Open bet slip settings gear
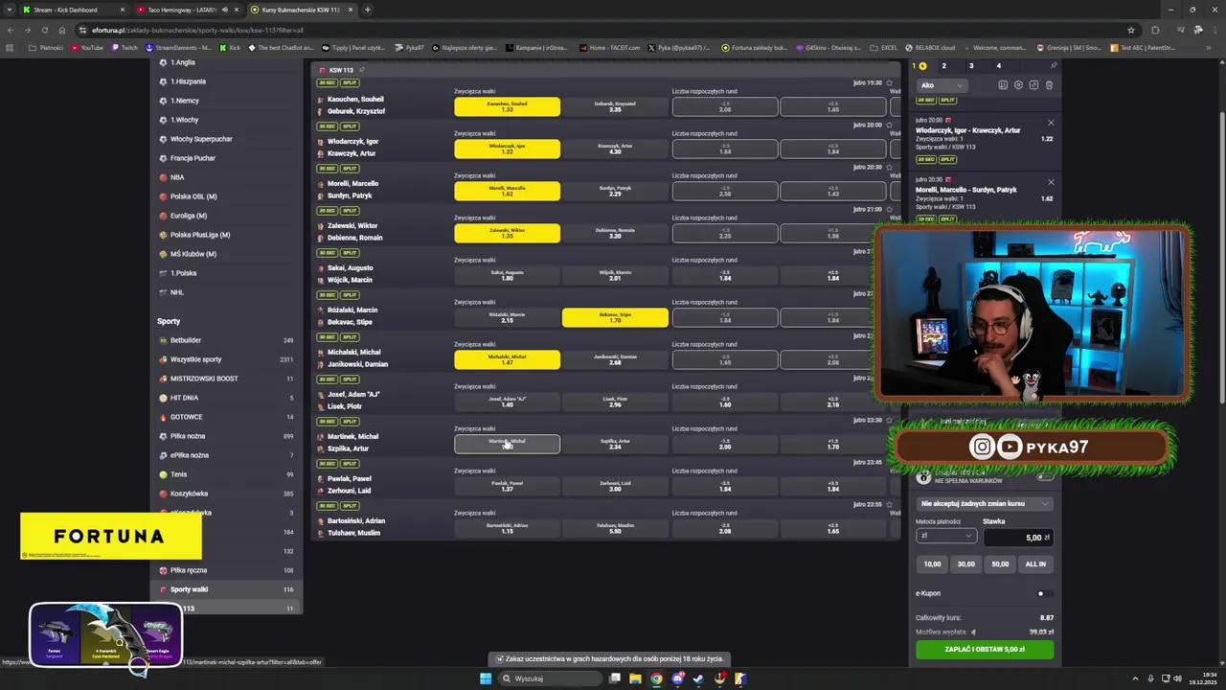 point(1018,85)
